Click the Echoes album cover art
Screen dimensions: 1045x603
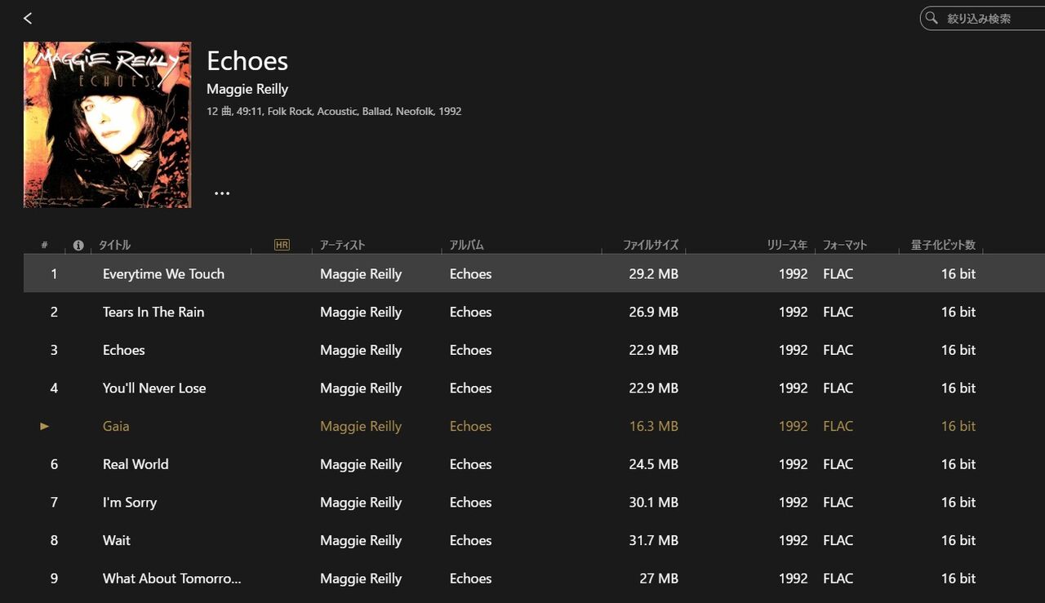click(107, 125)
